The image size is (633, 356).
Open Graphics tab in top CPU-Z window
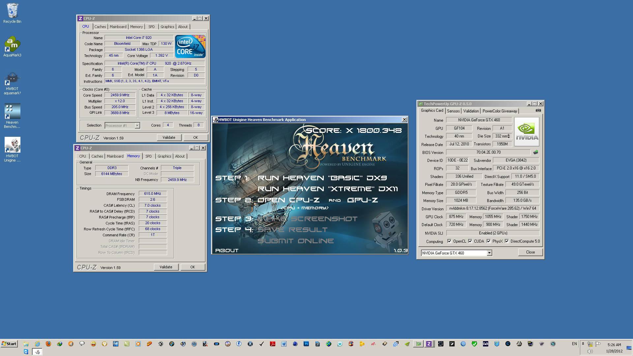pyautogui.click(x=167, y=27)
